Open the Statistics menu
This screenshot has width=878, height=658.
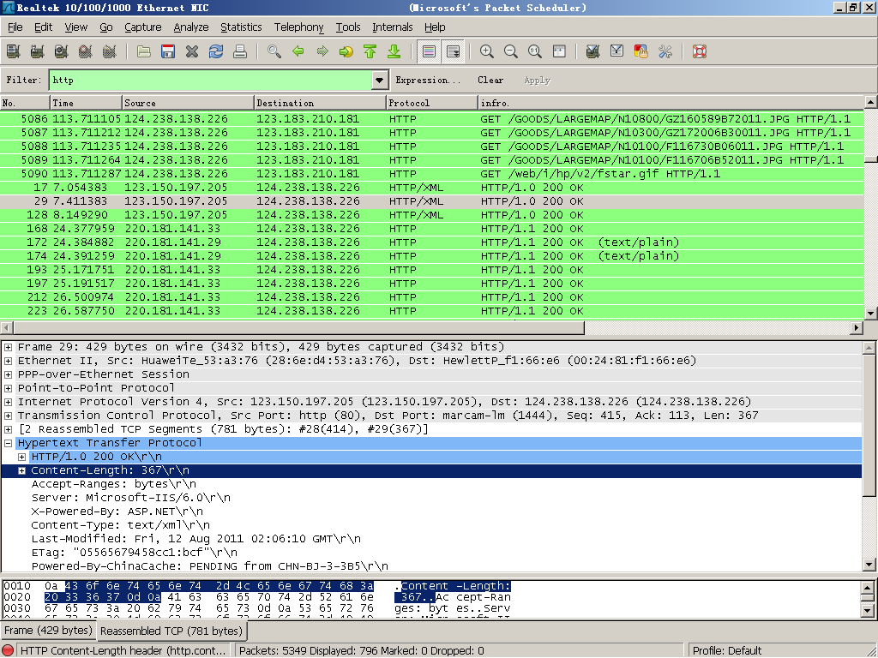point(241,27)
